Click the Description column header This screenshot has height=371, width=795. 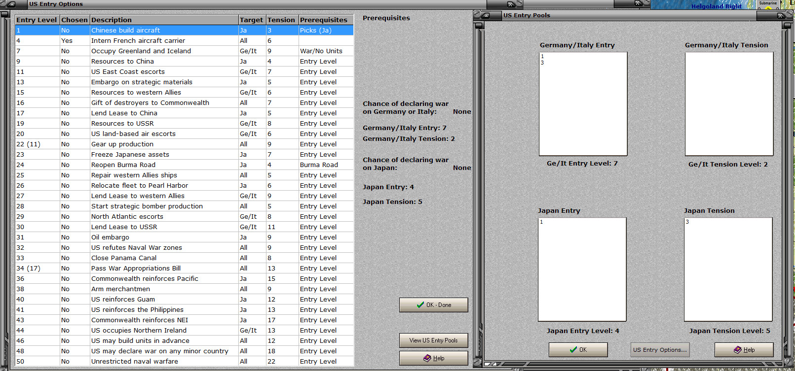click(164, 20)
